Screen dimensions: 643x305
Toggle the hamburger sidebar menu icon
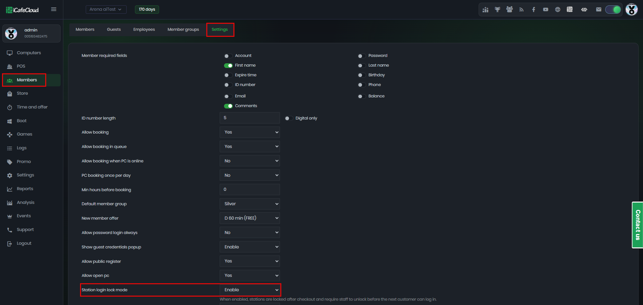pos(54,9)
